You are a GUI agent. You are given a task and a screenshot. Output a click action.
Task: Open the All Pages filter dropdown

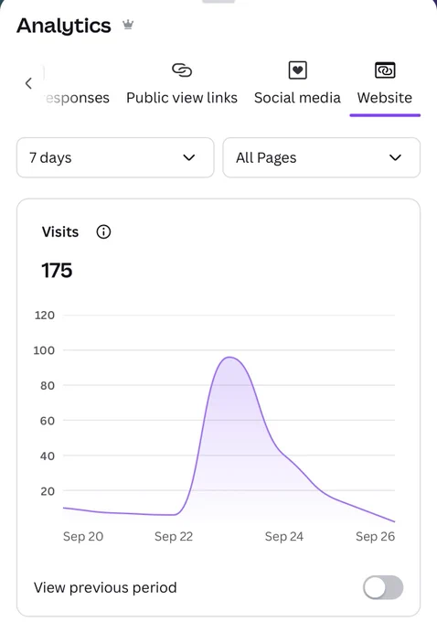pos(322,157)
